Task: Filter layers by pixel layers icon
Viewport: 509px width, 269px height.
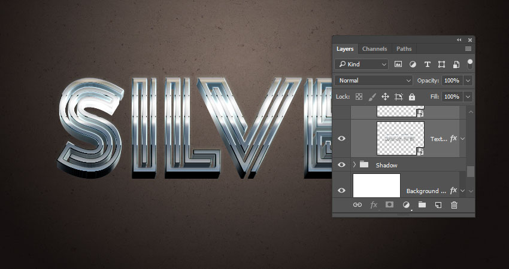Action: pos(398,64)
